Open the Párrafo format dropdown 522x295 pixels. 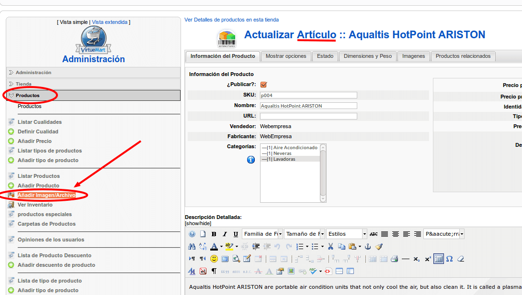click(x=444, y=234)
